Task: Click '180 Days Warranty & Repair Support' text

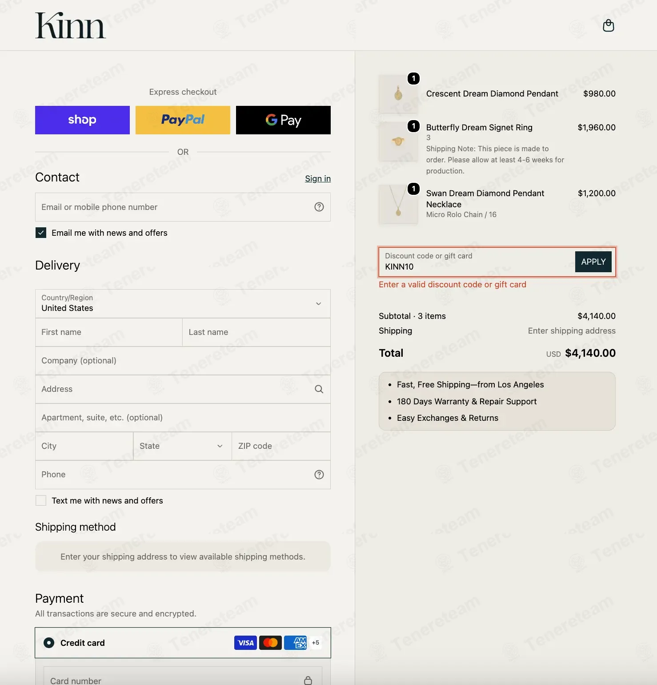Action: [x=467, y=402]
